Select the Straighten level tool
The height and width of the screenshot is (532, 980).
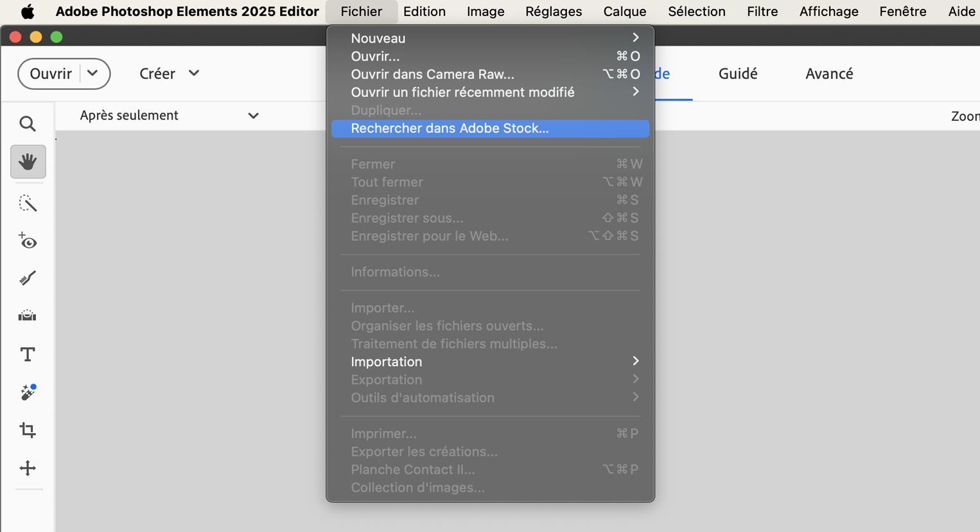point(28,315)
